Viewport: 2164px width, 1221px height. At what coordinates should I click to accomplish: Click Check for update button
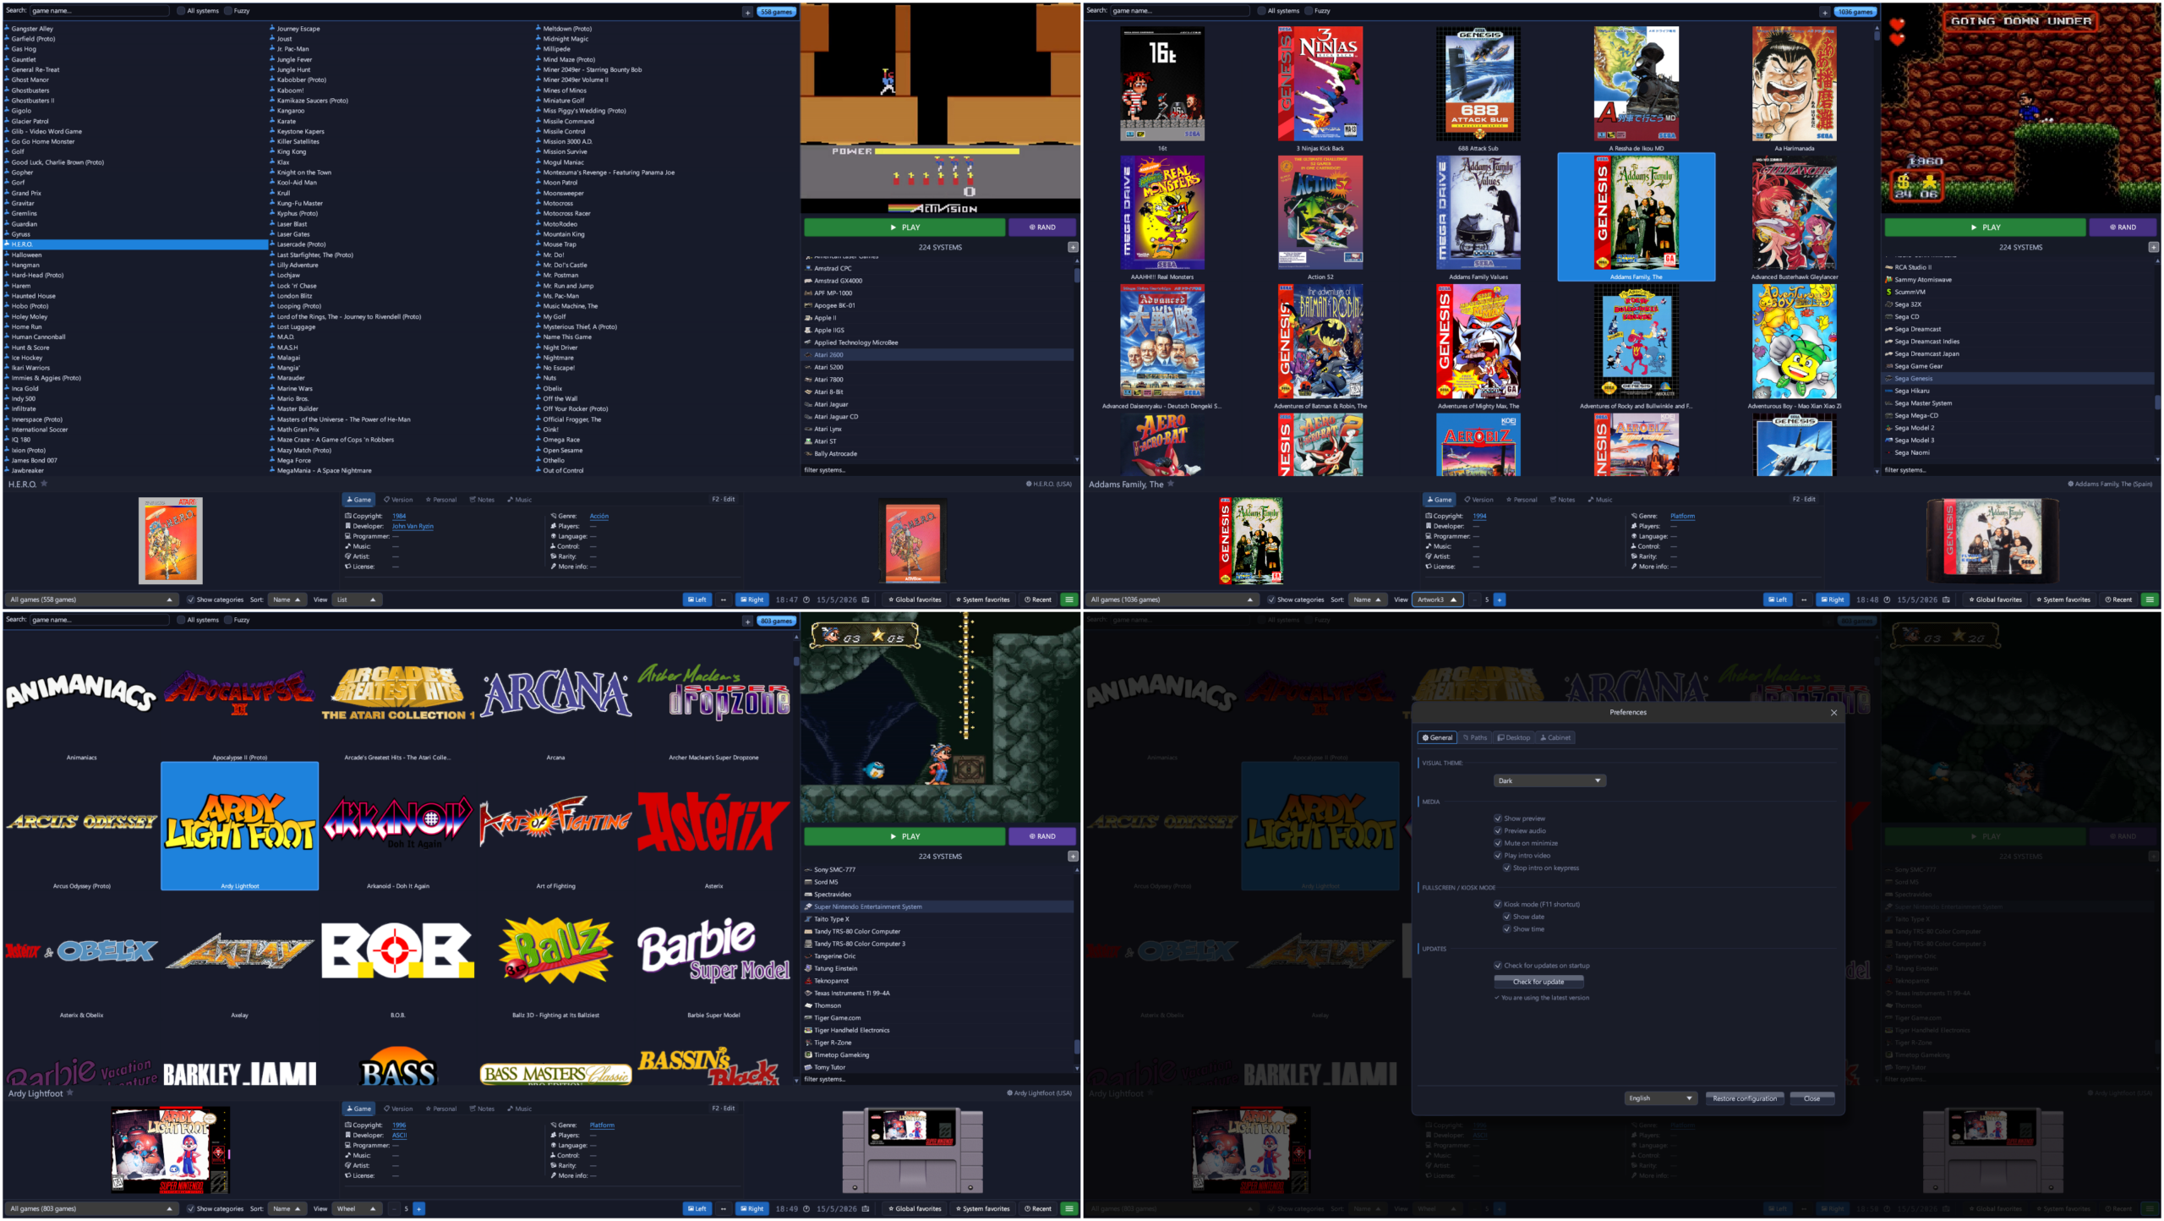(x=1538, y=982)
